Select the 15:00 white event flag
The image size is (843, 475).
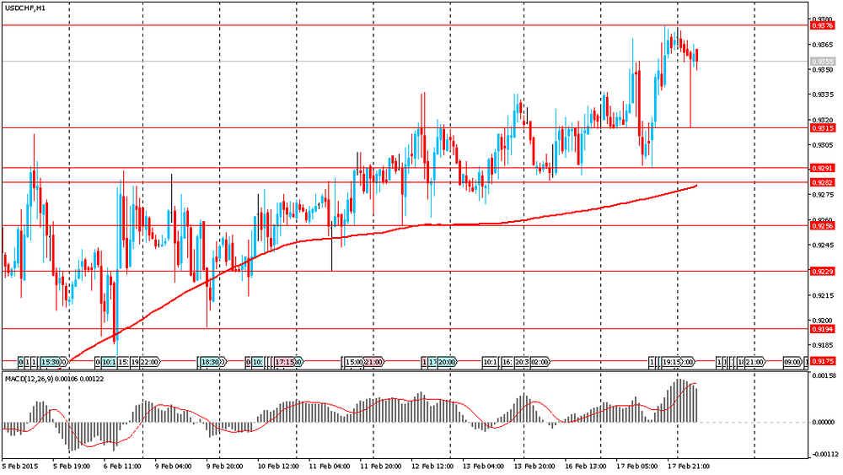[354, 362]
